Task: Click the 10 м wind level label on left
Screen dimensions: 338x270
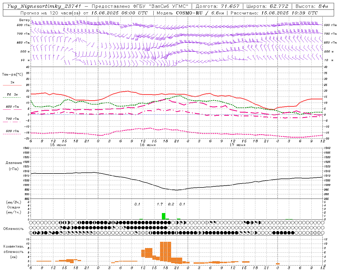Action: click(x=25, y=60)
